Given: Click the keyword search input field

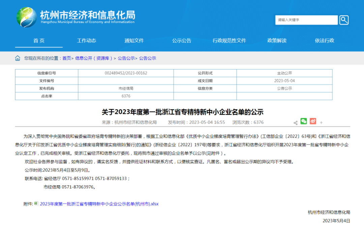Looking at the screenshot, I should [x=306, y=20].
